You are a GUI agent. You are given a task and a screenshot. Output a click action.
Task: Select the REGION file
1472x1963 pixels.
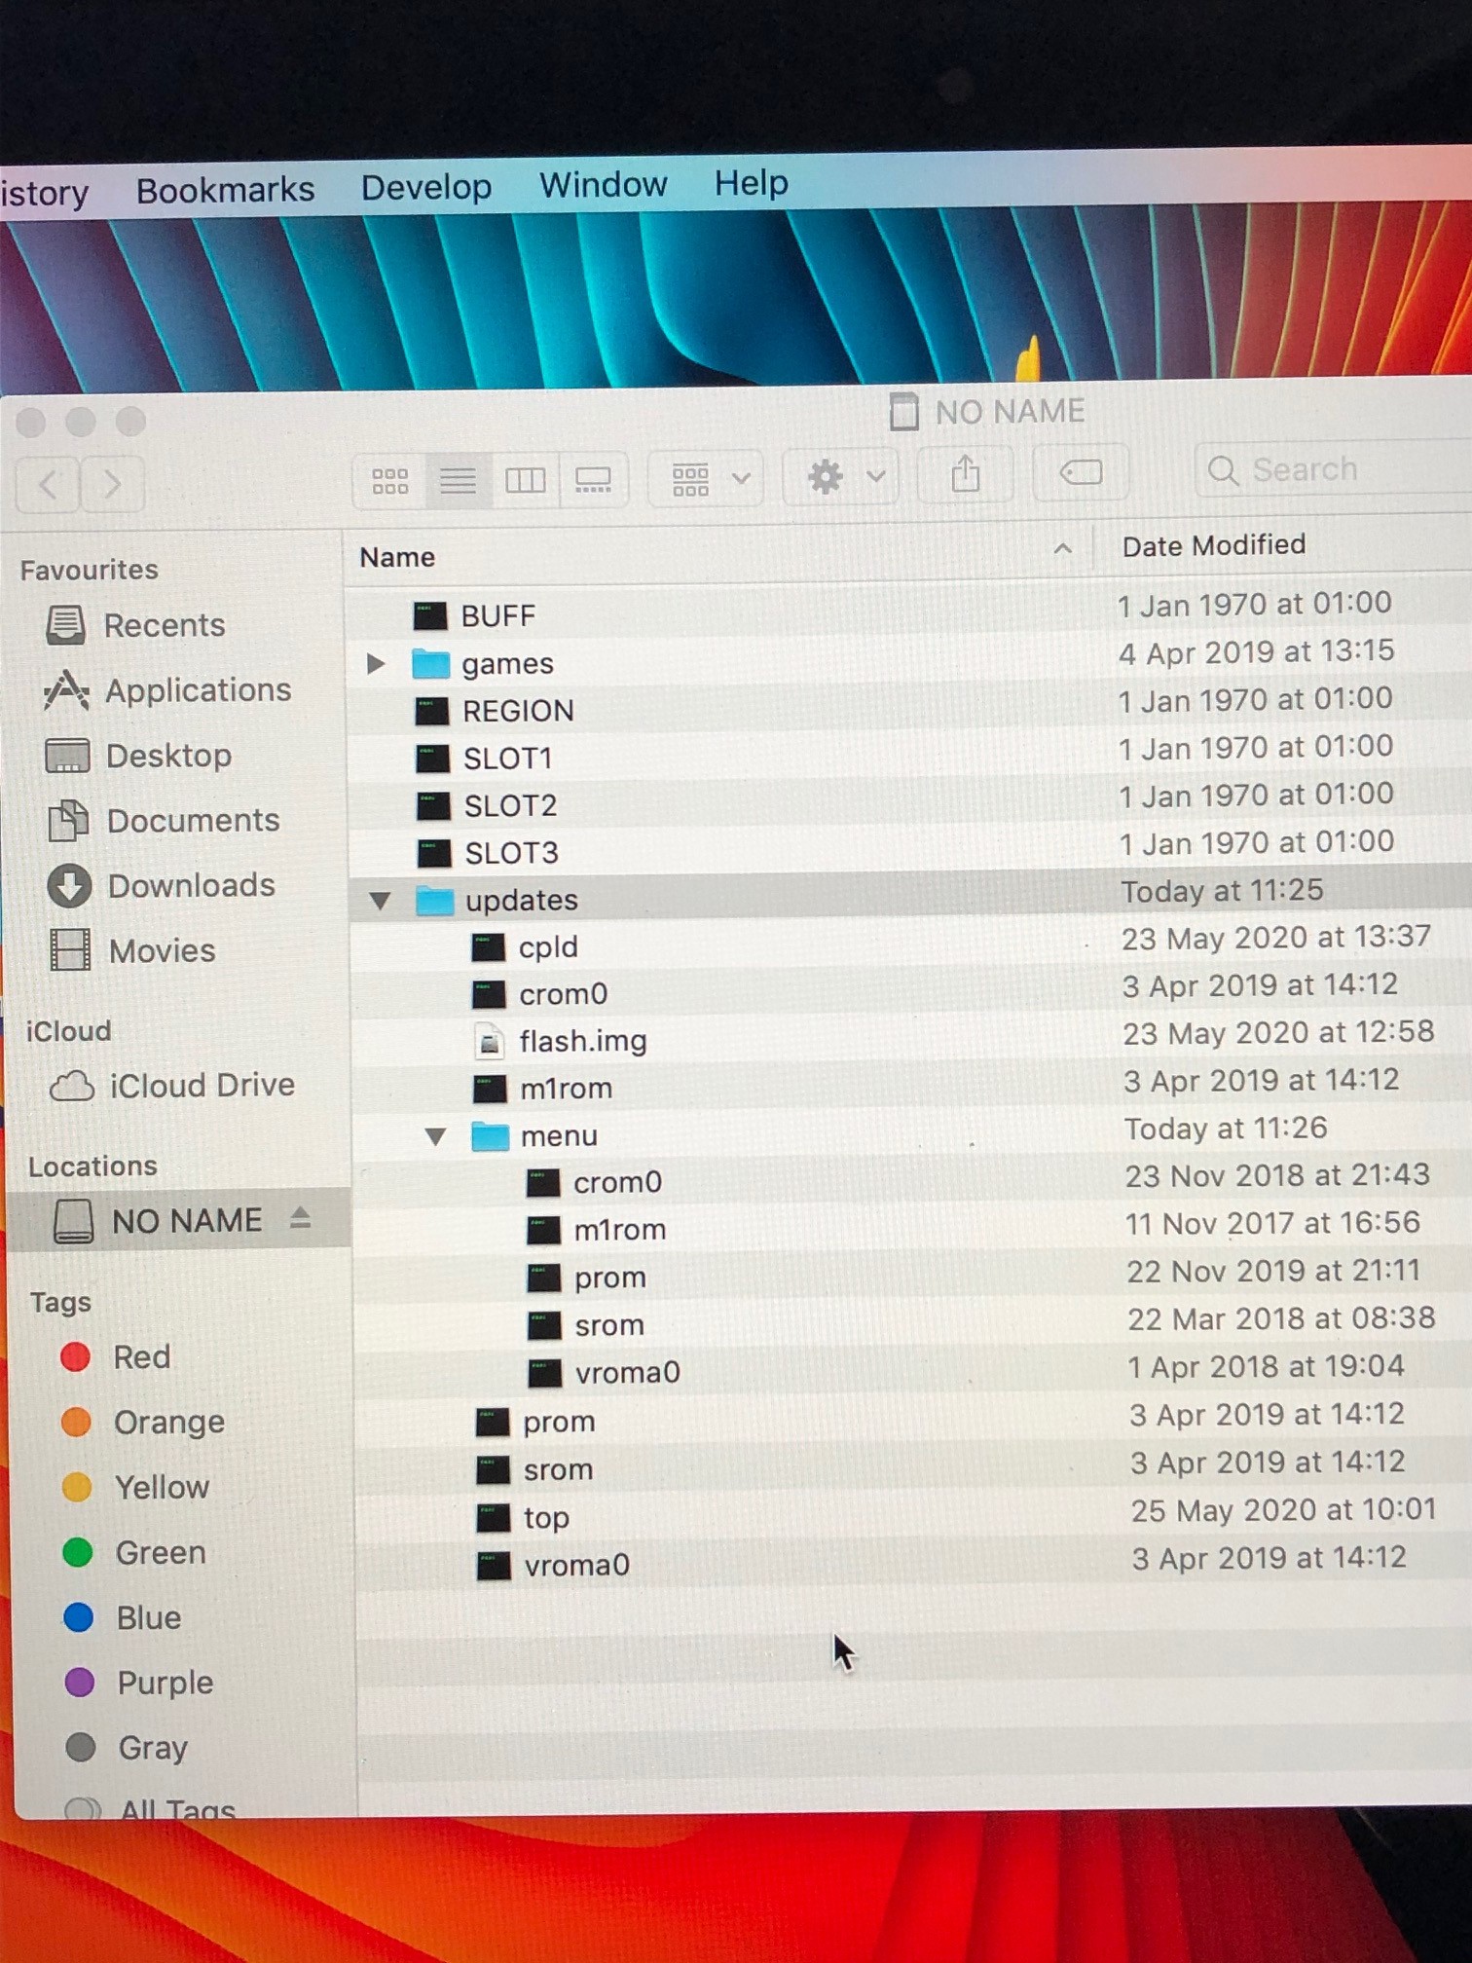point(910,707)
